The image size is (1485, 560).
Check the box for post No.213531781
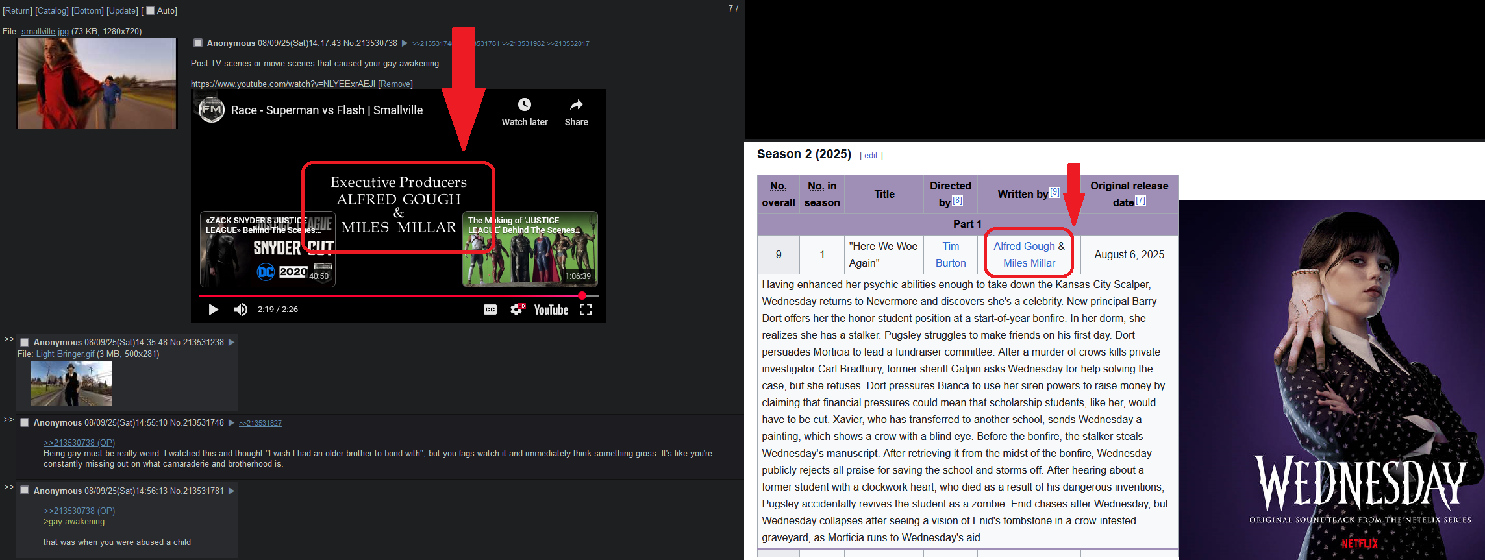[x=25, y=491]
